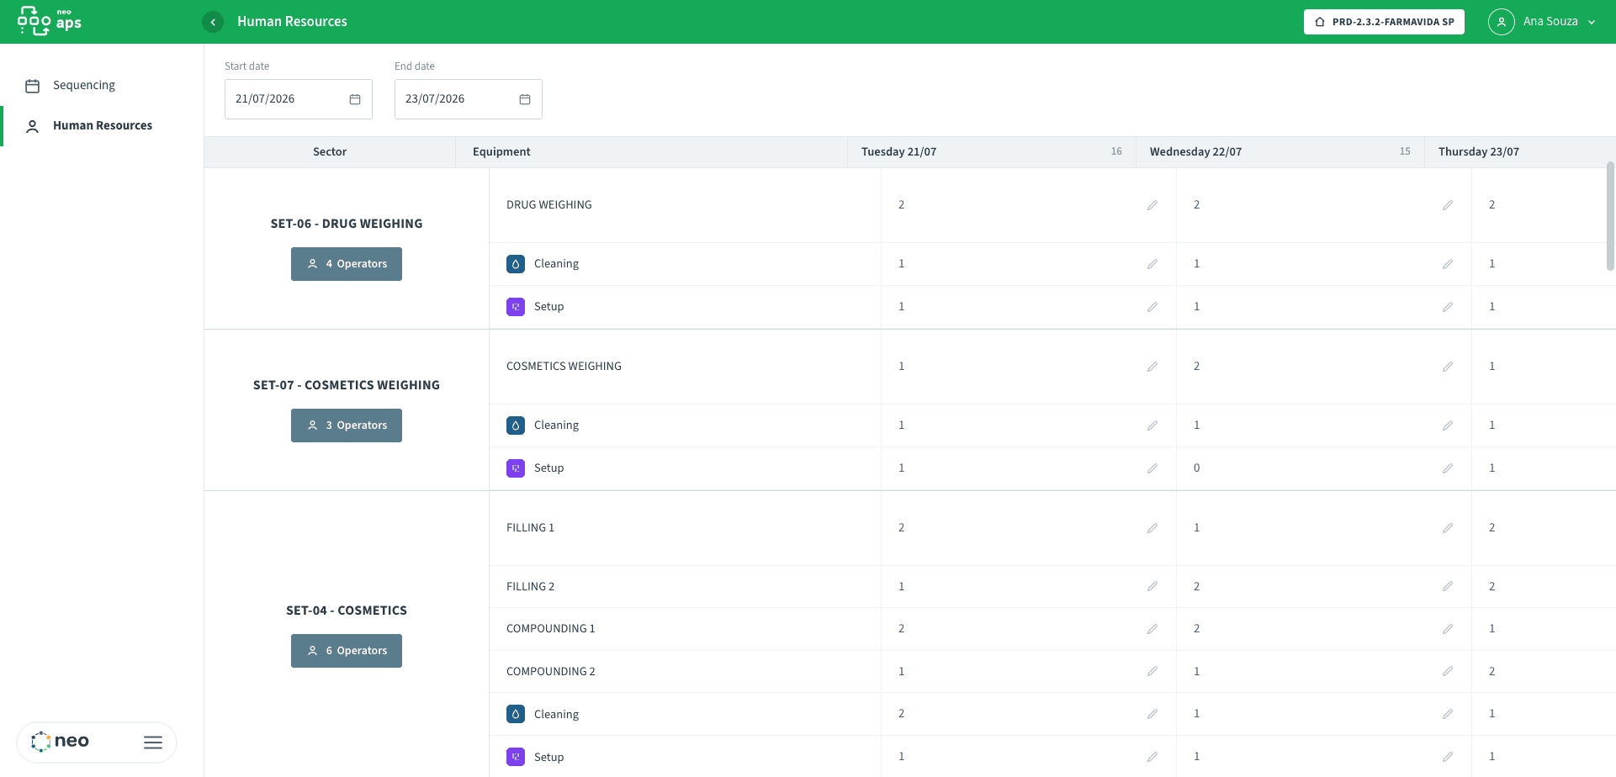Click the Sector column header
The image size is (1616, 777).
click(330, 152)
